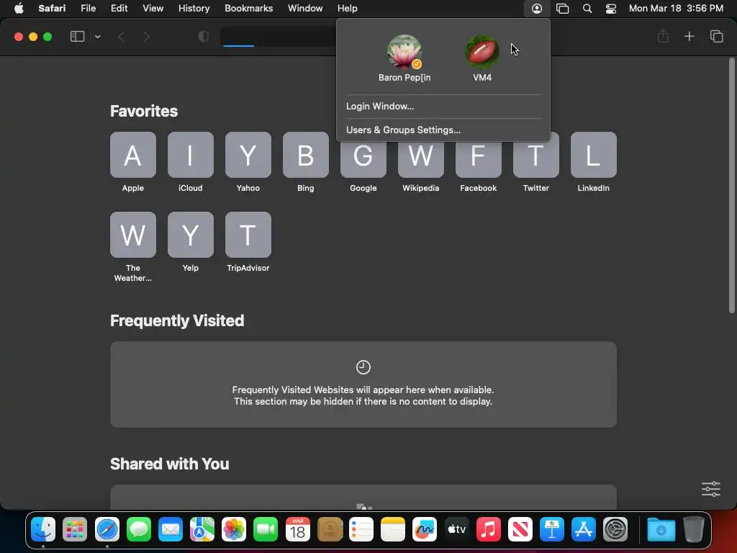737x553 pixels.
Task: Toggle the Stage Manager menu bar icon
Action: (x=562, y=9)
